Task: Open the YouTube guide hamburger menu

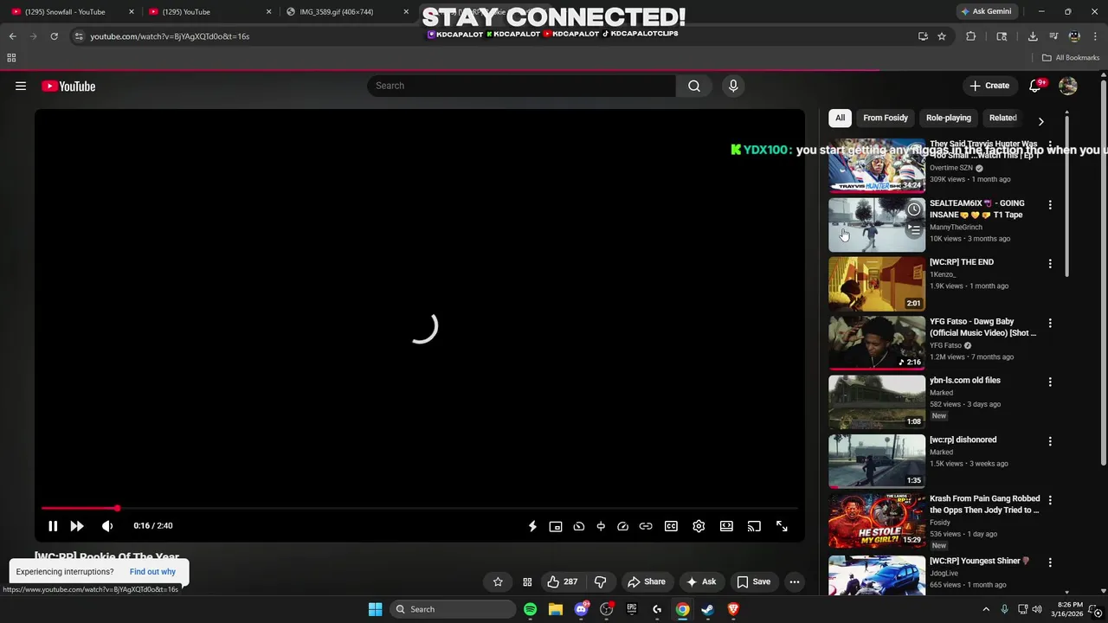Action: pyautogui.click(x=21, y=86)
